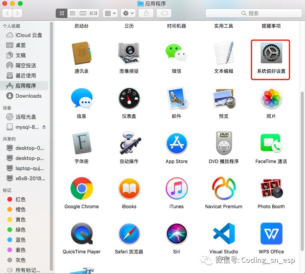Select 桌面 Desktop in sidebar
This screenshot has height=274, width=305.
click(x=24, y=45)
